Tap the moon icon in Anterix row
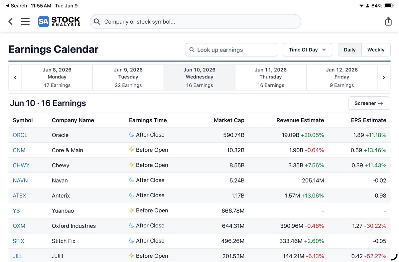 tap(132, 195)
